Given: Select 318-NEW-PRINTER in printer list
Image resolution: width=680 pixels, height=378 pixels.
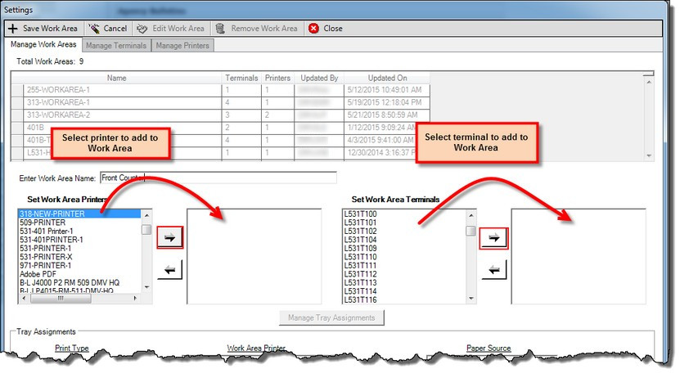Looking at the screenshot, I should tap(79, 214).
